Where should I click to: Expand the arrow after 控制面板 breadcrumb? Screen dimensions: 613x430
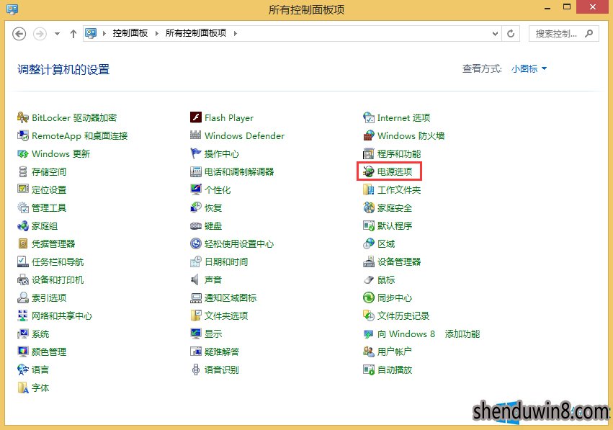point(157,34)
